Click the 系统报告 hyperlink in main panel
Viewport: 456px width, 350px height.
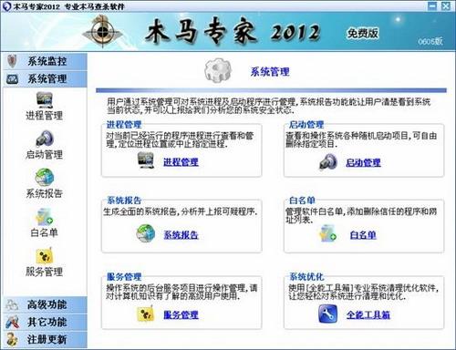181,234
